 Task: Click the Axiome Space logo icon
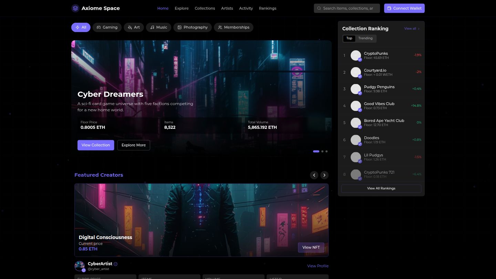pyautogui.click(x=75, y=8)
